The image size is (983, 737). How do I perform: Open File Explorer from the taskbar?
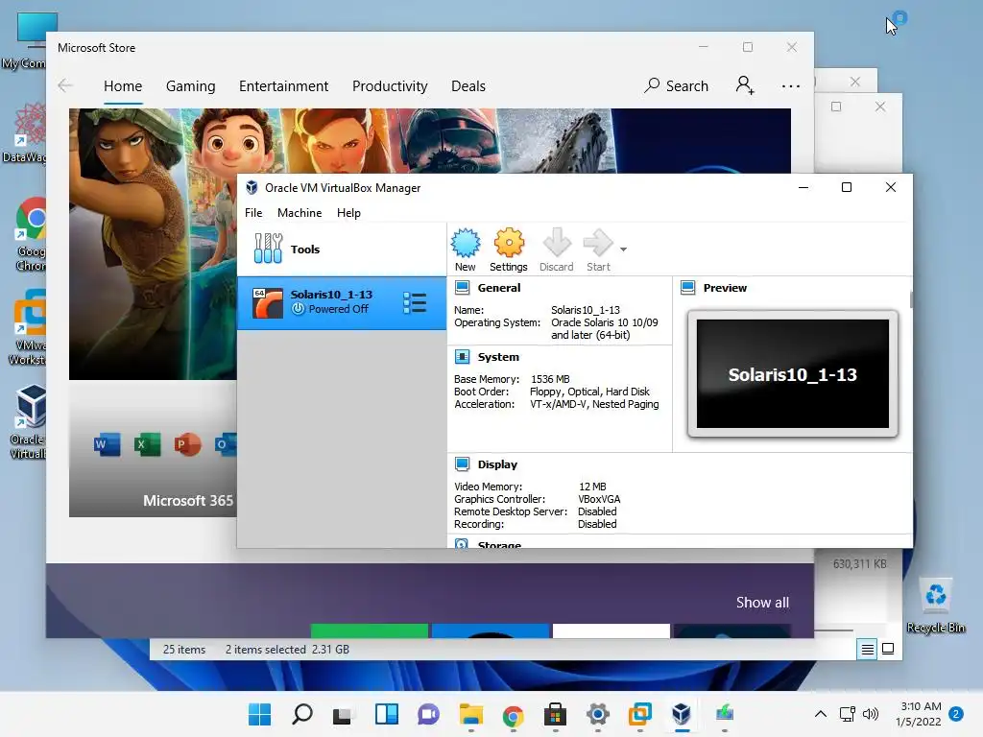[470, 714]
